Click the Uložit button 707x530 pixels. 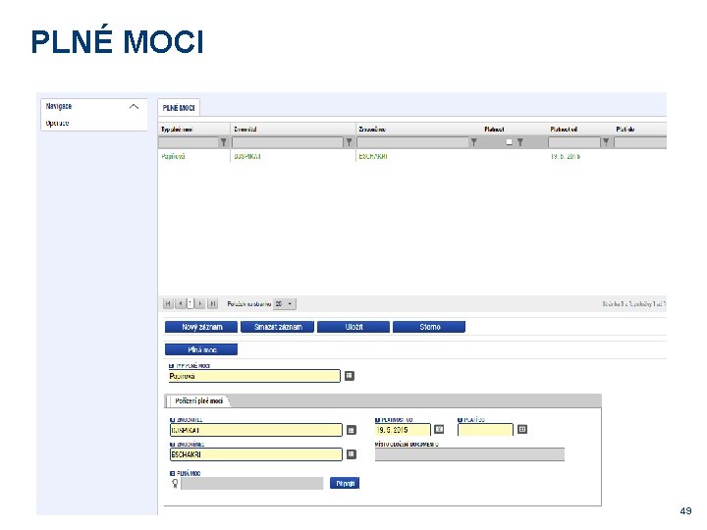(x=353, y=327)
